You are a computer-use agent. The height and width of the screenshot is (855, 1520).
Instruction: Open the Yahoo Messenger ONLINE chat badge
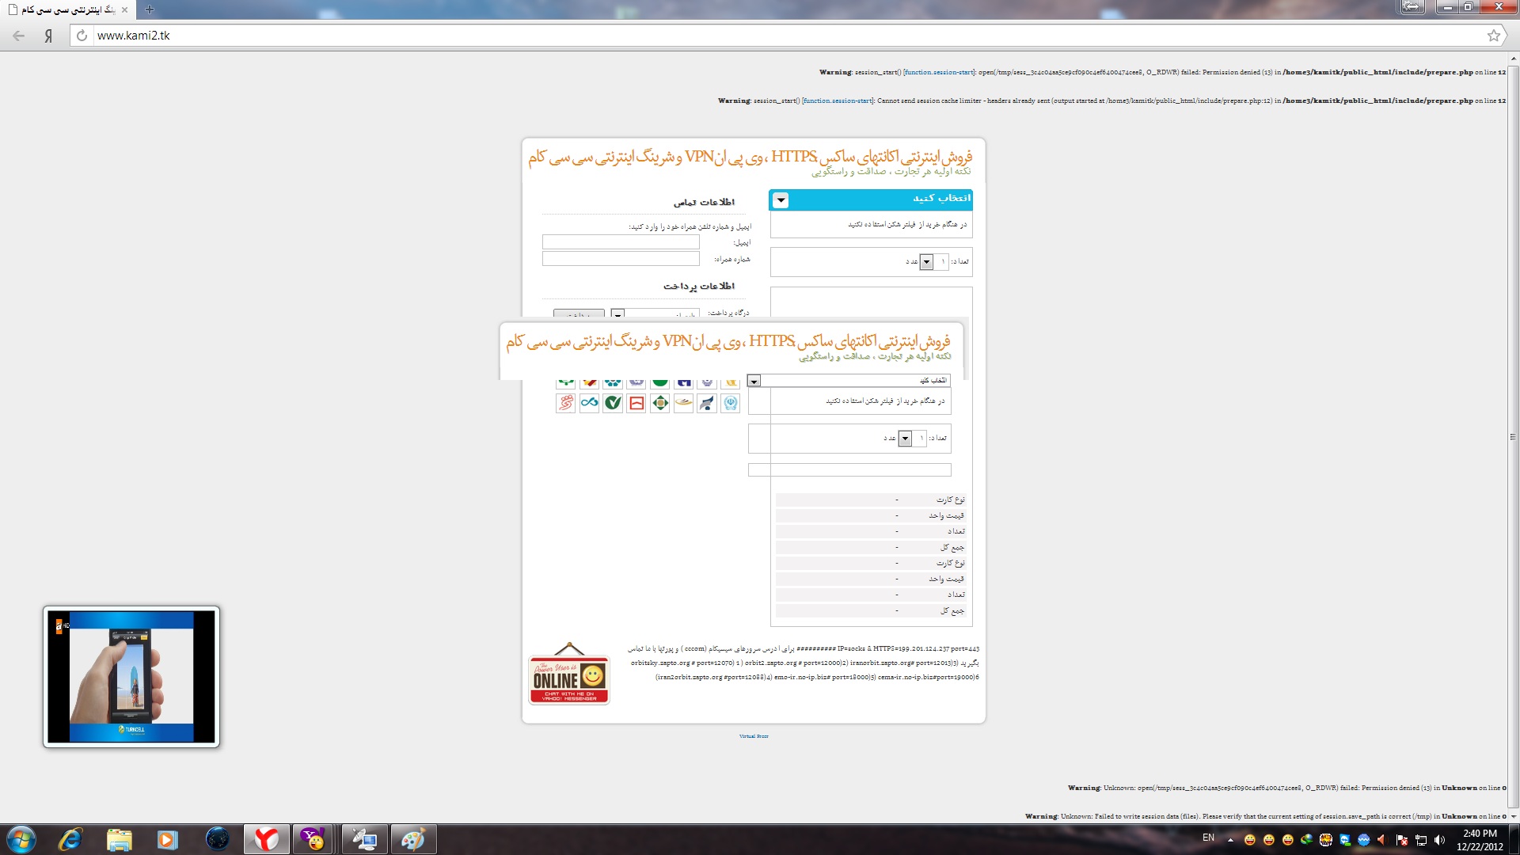coord(569,674)
